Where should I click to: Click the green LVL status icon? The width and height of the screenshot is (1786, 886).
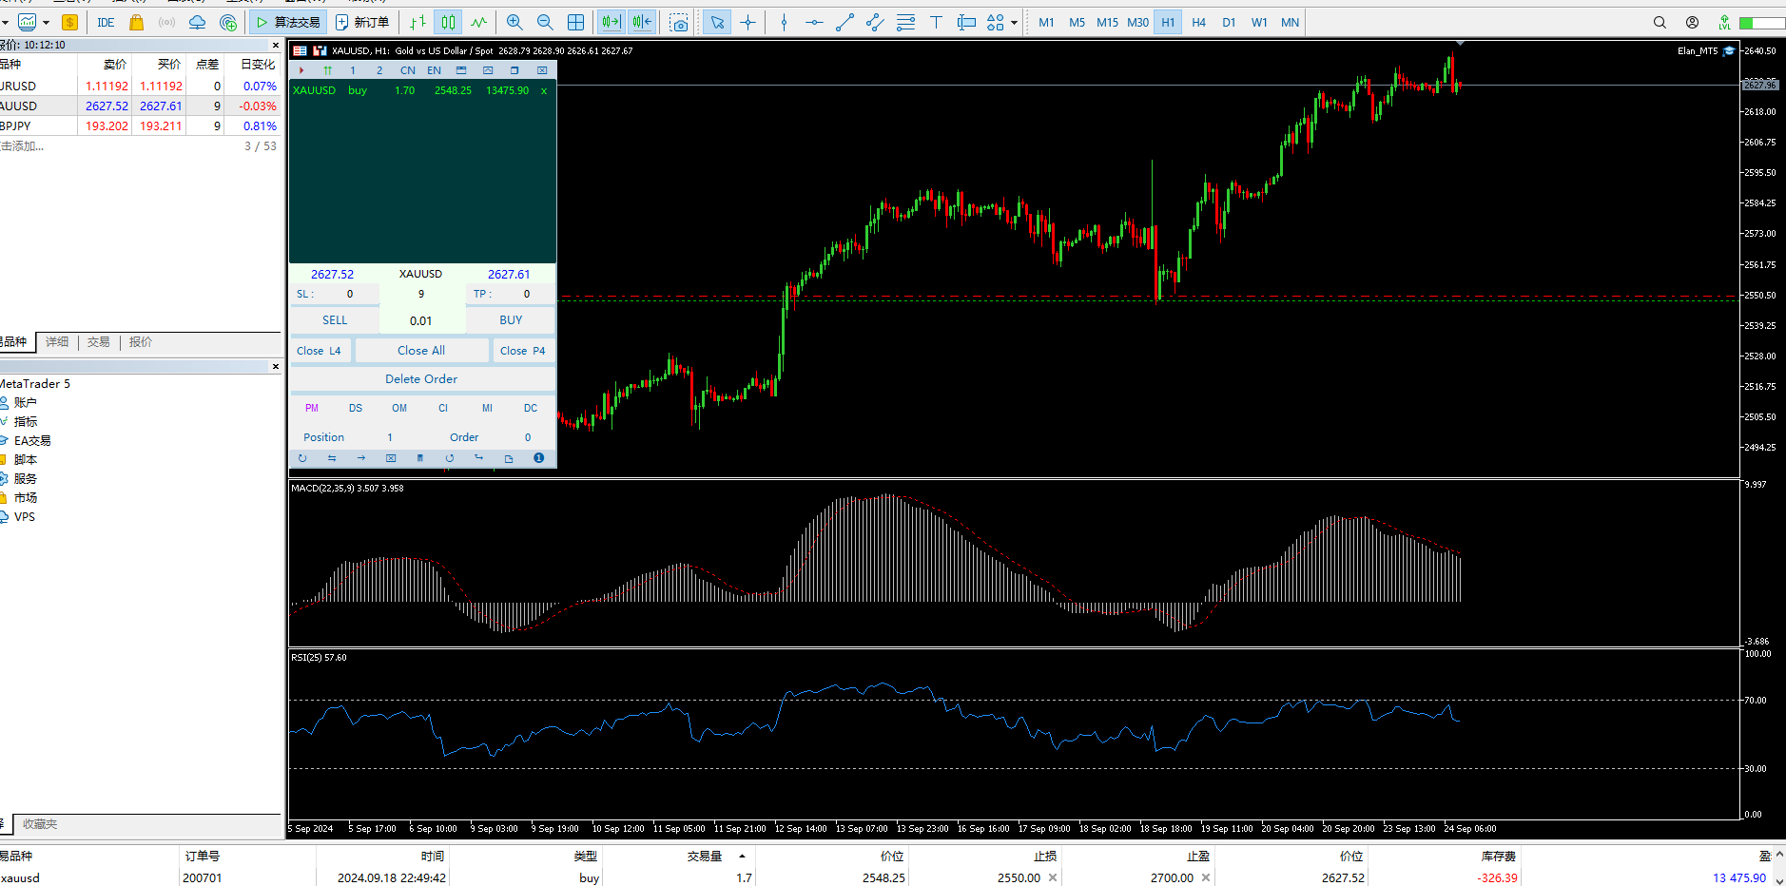coord(1724,22)
